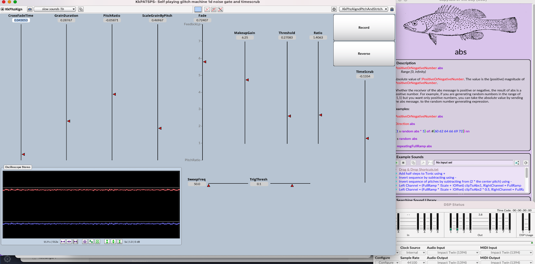Image resolution: width=535 pixels, height=264 pixels.
Task: Click the purple wheel icon under oscilloscope
Action: pyautogui.click(x=85, y=241)
